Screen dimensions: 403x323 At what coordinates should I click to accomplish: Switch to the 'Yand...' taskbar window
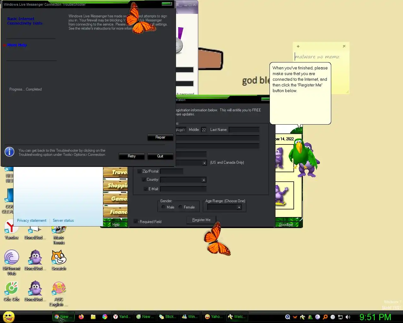pyautogui.click(x=122, y=317)
